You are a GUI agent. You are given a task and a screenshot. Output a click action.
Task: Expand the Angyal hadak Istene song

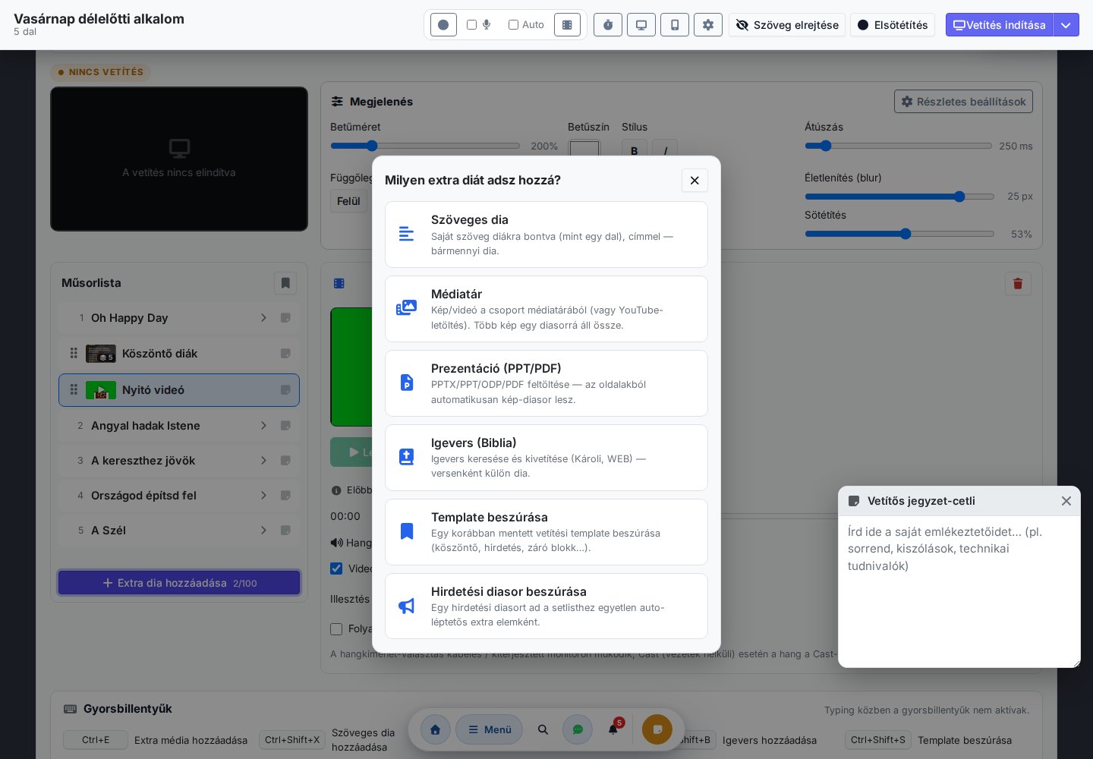point(263,426)
